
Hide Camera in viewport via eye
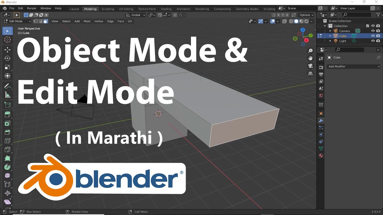coord(373,31)
